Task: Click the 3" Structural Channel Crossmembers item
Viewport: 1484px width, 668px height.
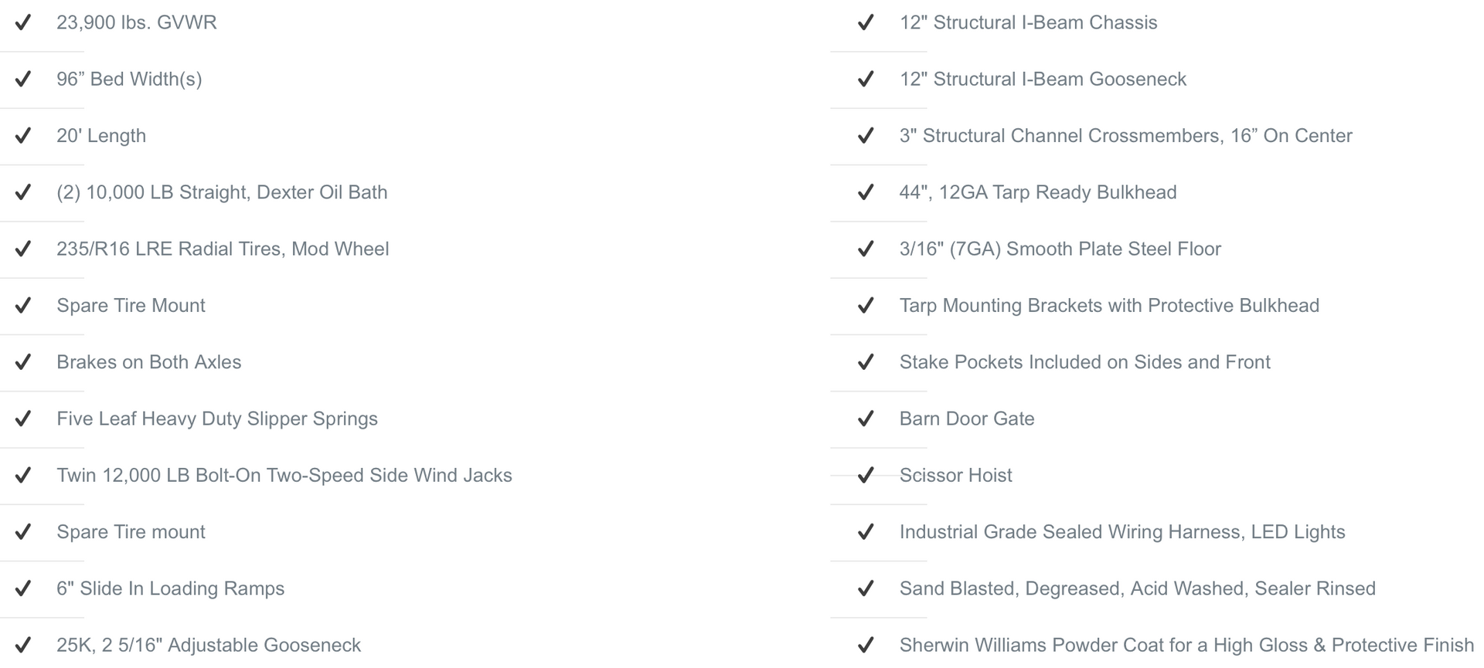Action: (1125, 136)
